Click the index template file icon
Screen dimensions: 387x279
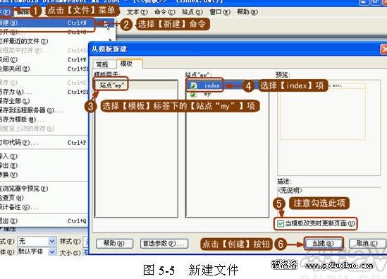[192, 85]
